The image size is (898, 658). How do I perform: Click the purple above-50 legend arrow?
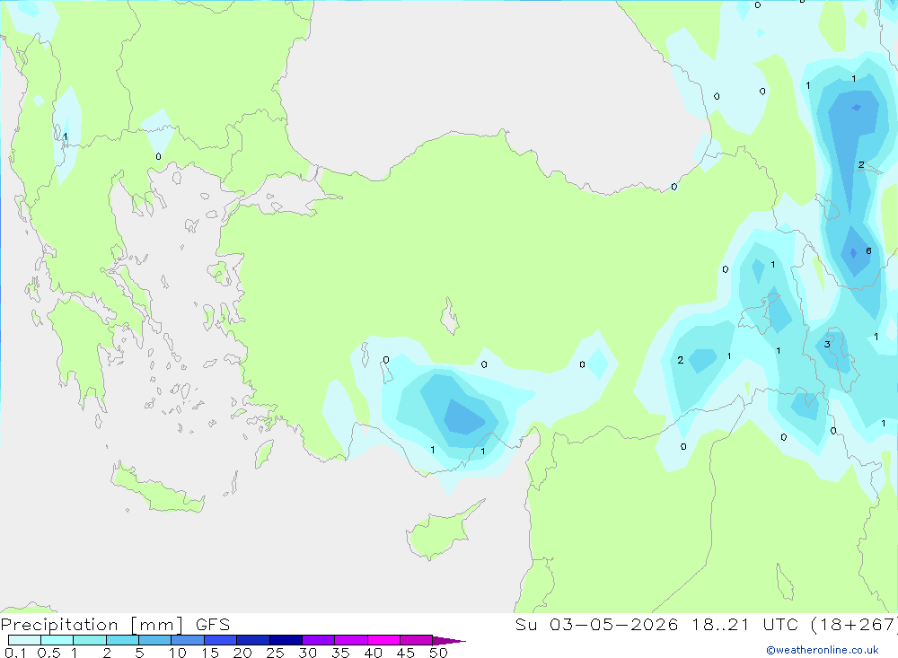point(448,641)
